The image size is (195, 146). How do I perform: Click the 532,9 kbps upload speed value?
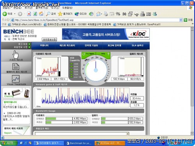[x=119, y=79]
